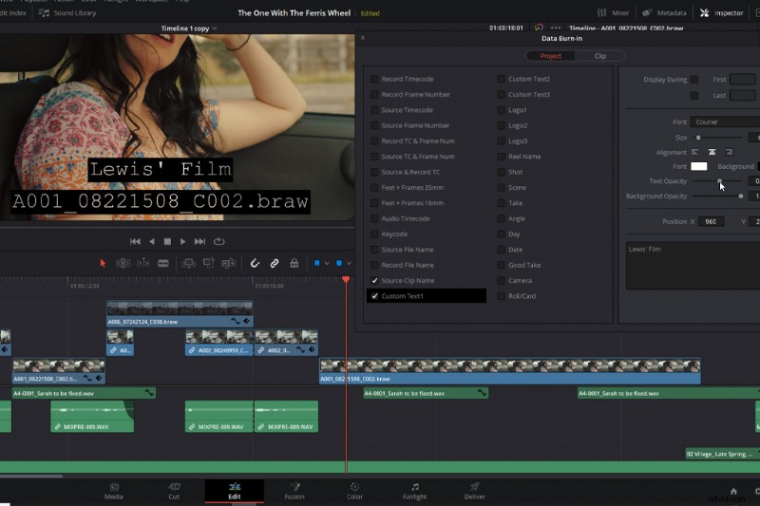Open the Deliver page
The image size is (760, 506).
[474, 491]
